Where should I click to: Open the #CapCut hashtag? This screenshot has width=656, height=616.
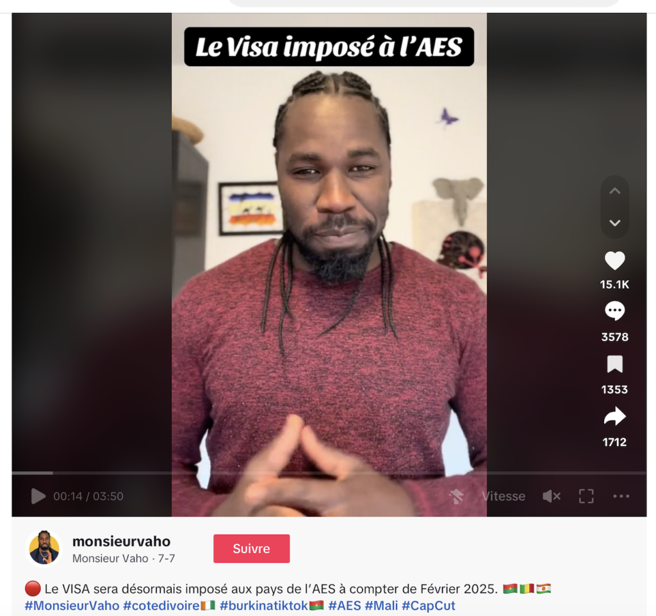428,606
